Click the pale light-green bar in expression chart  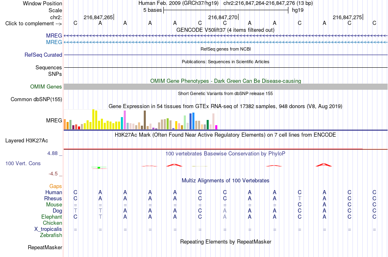185,122
